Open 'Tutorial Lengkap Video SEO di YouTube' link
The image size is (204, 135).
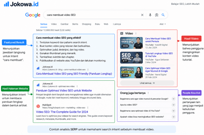[x=159, y=55]
